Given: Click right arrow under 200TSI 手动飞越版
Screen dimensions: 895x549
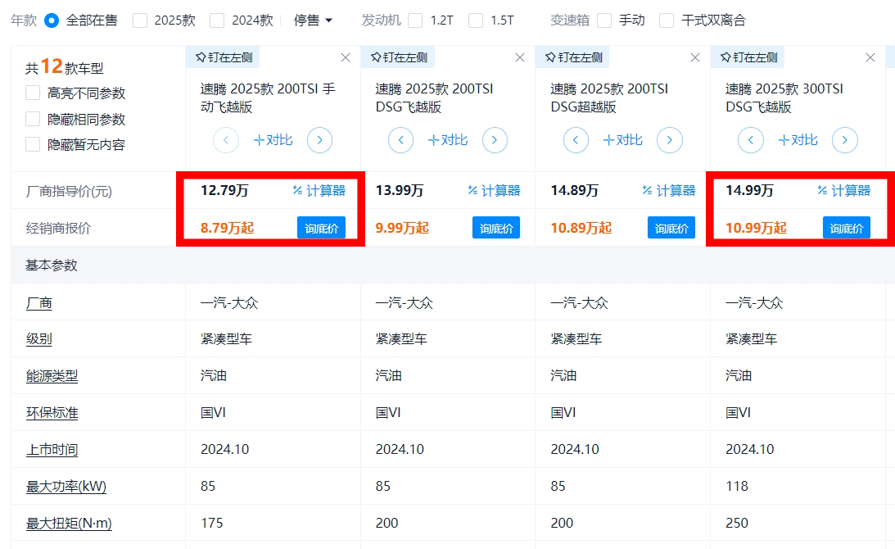Looking at the screenshot, I should pyautogui.click(x=319, y=141).
